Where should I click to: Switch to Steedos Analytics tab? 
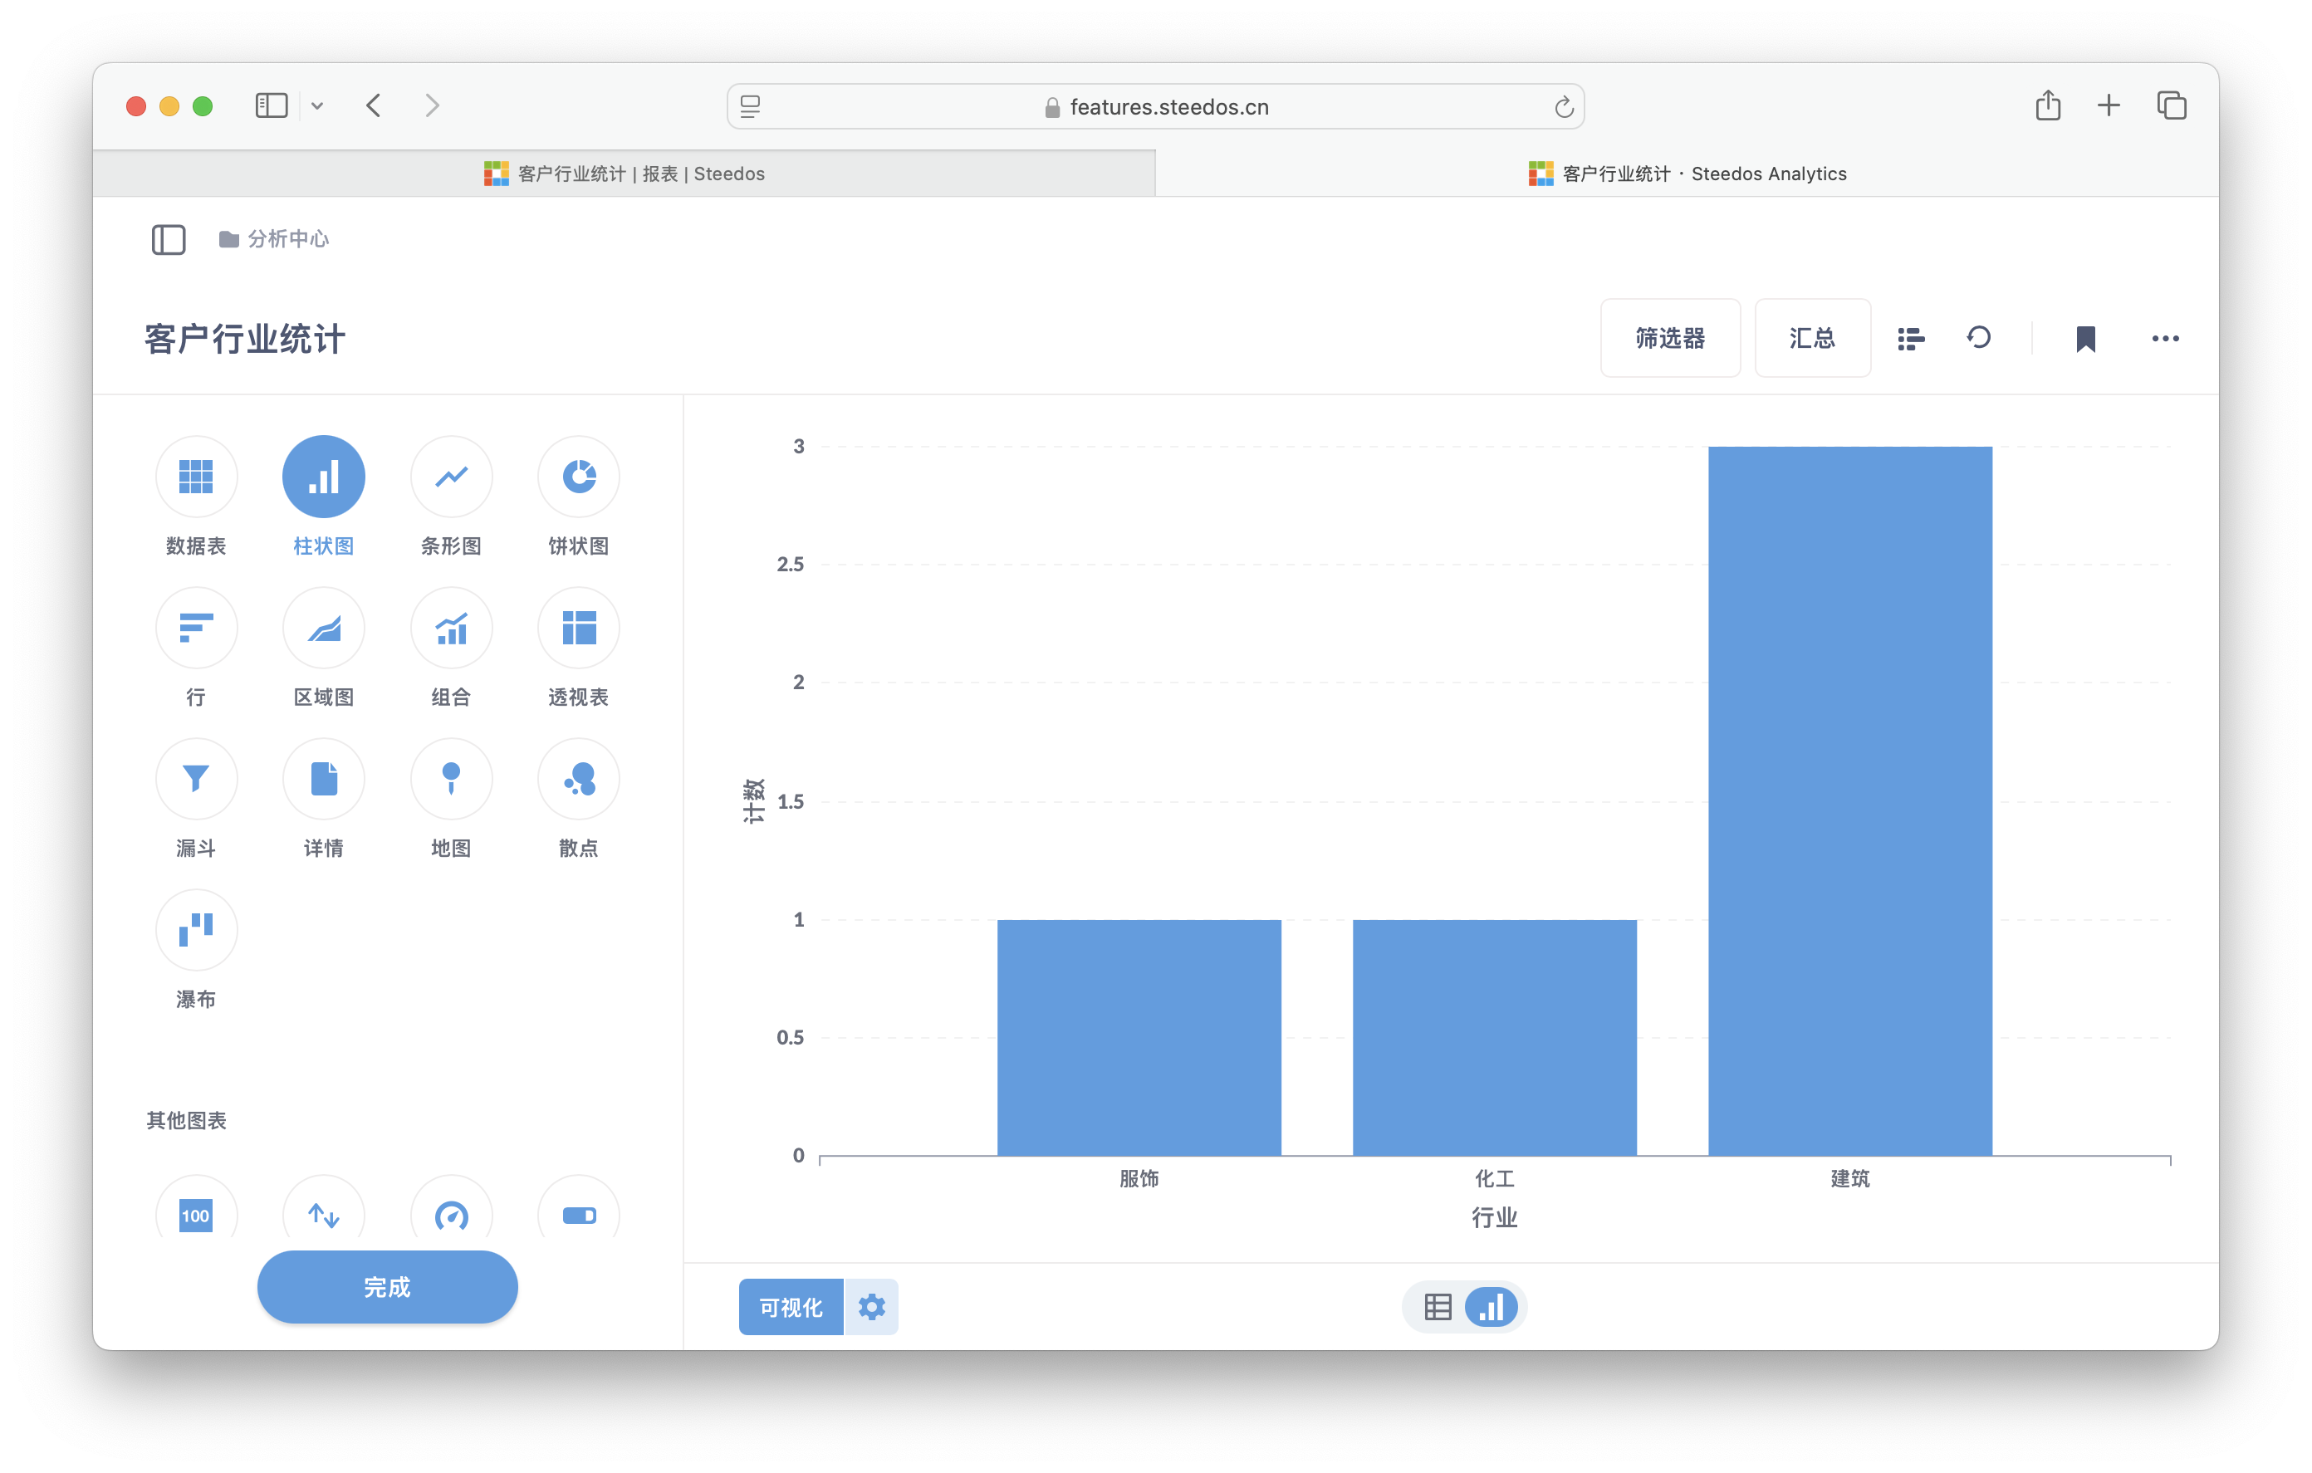tap(1687, 174)
